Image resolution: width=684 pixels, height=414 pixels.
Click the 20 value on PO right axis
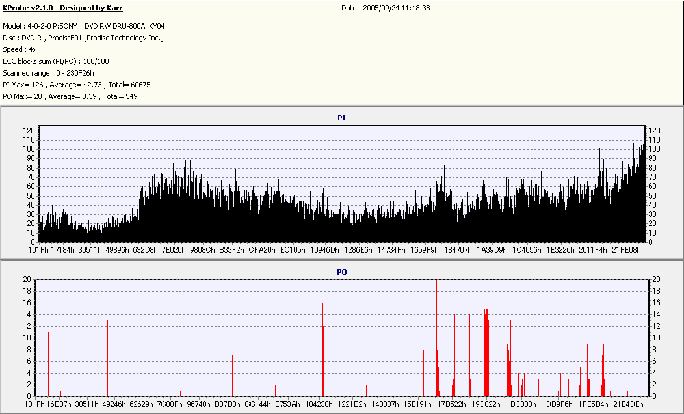coord(656,279)
